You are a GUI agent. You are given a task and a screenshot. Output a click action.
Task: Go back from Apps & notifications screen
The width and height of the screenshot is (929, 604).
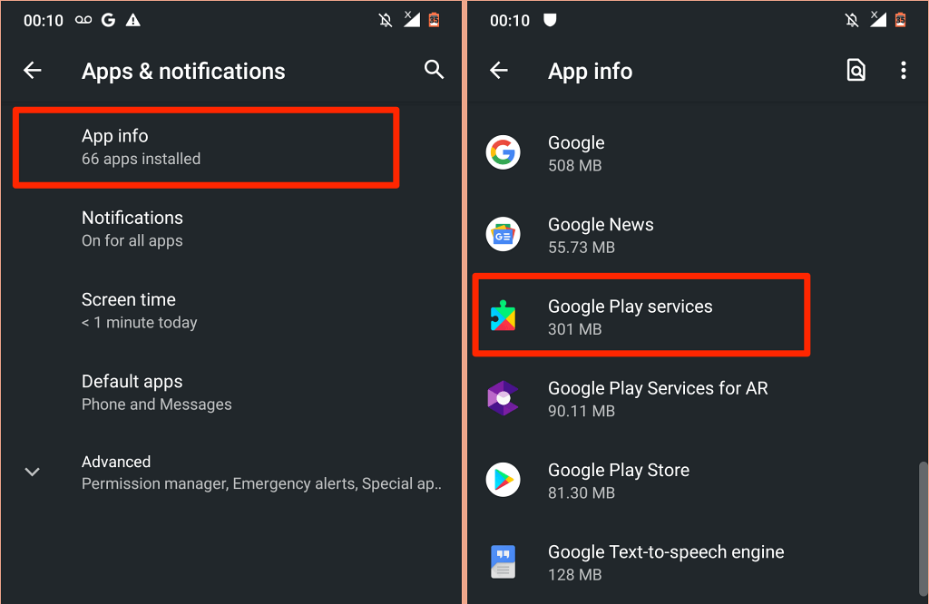tap(33, 71)
